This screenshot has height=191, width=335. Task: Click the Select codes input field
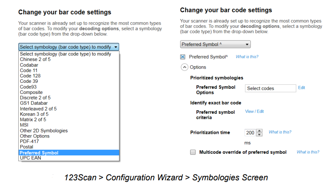click(270, 88)
